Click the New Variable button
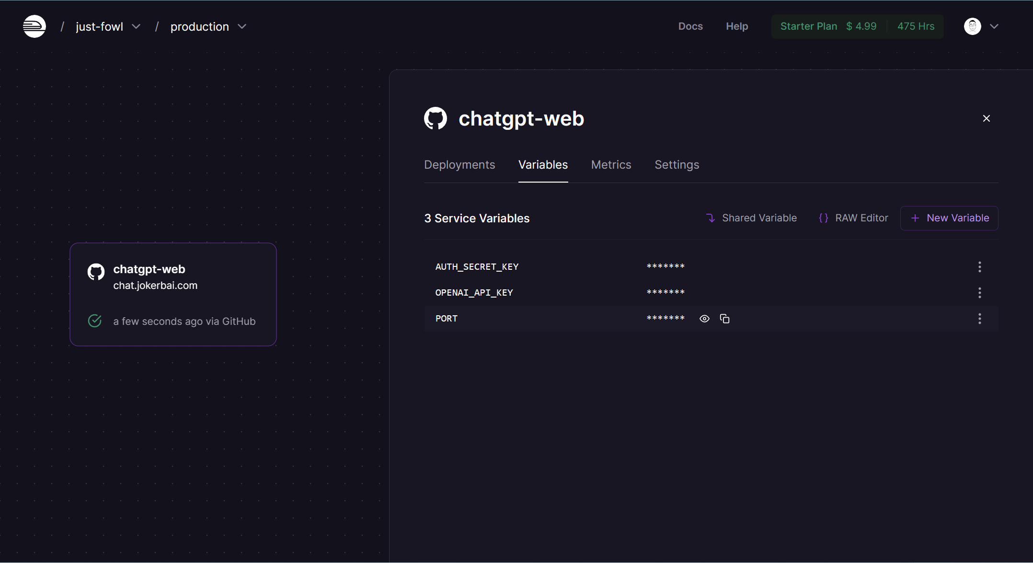Viewport: 1033px width, 563px height. pos(949,218)
